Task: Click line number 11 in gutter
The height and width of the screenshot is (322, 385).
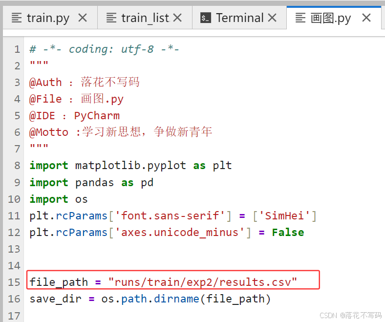Action: (x=14, y=215)
